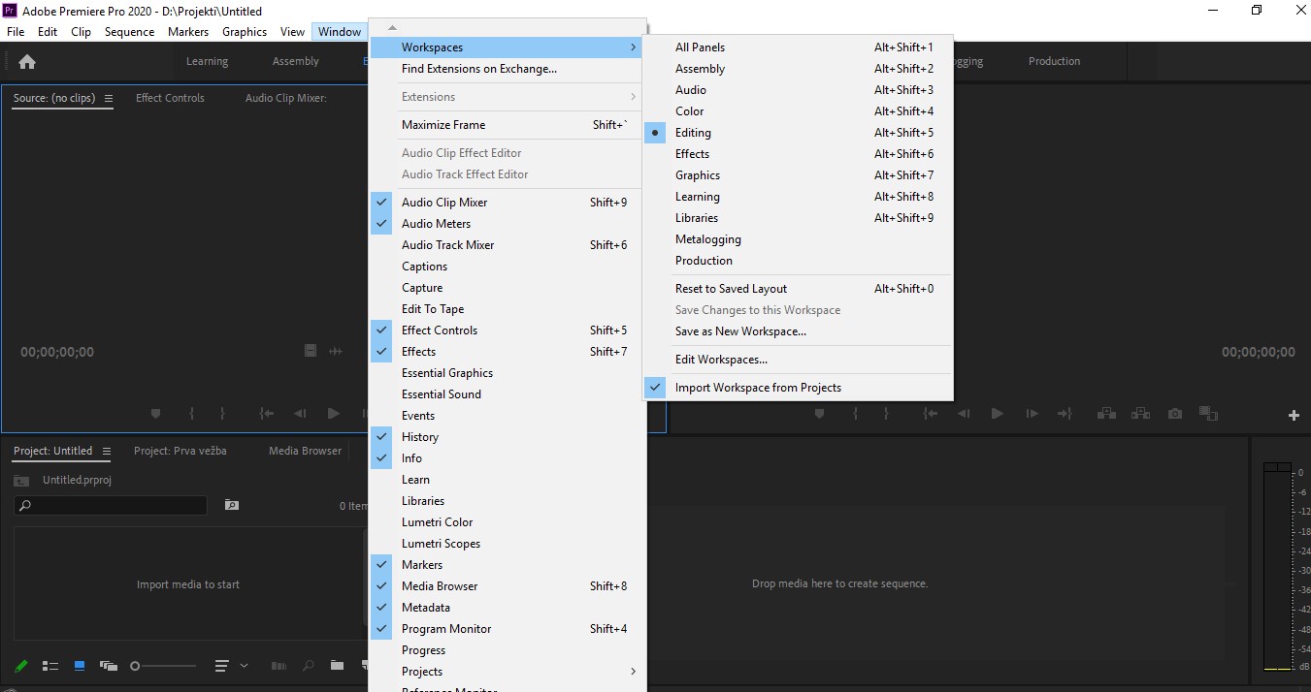The width and height of the screenshot is (1311, 692).
Task: Click the search-bin icon beside the Project search box
Action: (x=231, y=505)
